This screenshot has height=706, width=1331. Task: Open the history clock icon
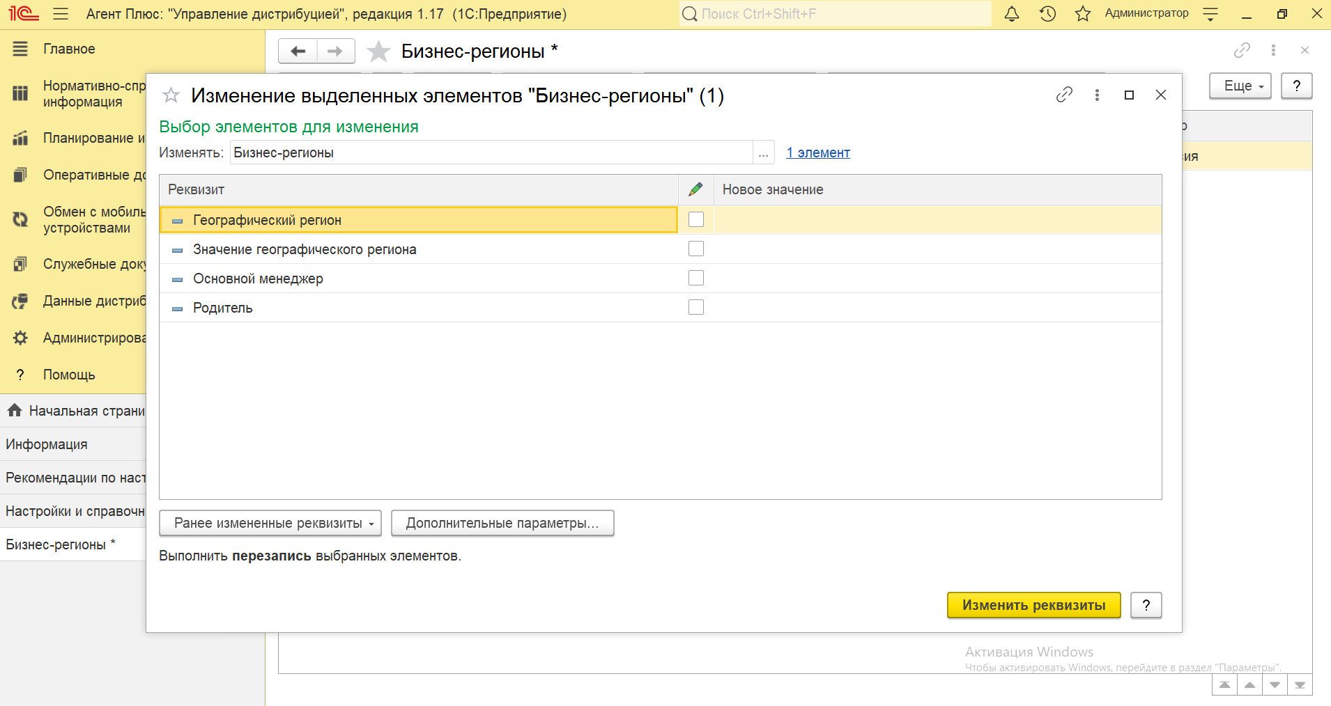click(x=1047, y=14)
